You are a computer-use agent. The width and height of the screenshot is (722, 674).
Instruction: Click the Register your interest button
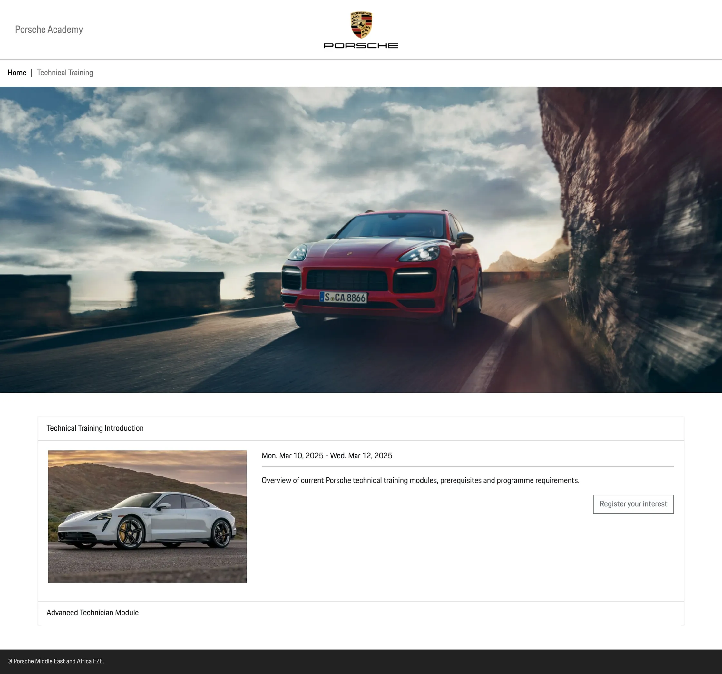click(x=633, y=504)
